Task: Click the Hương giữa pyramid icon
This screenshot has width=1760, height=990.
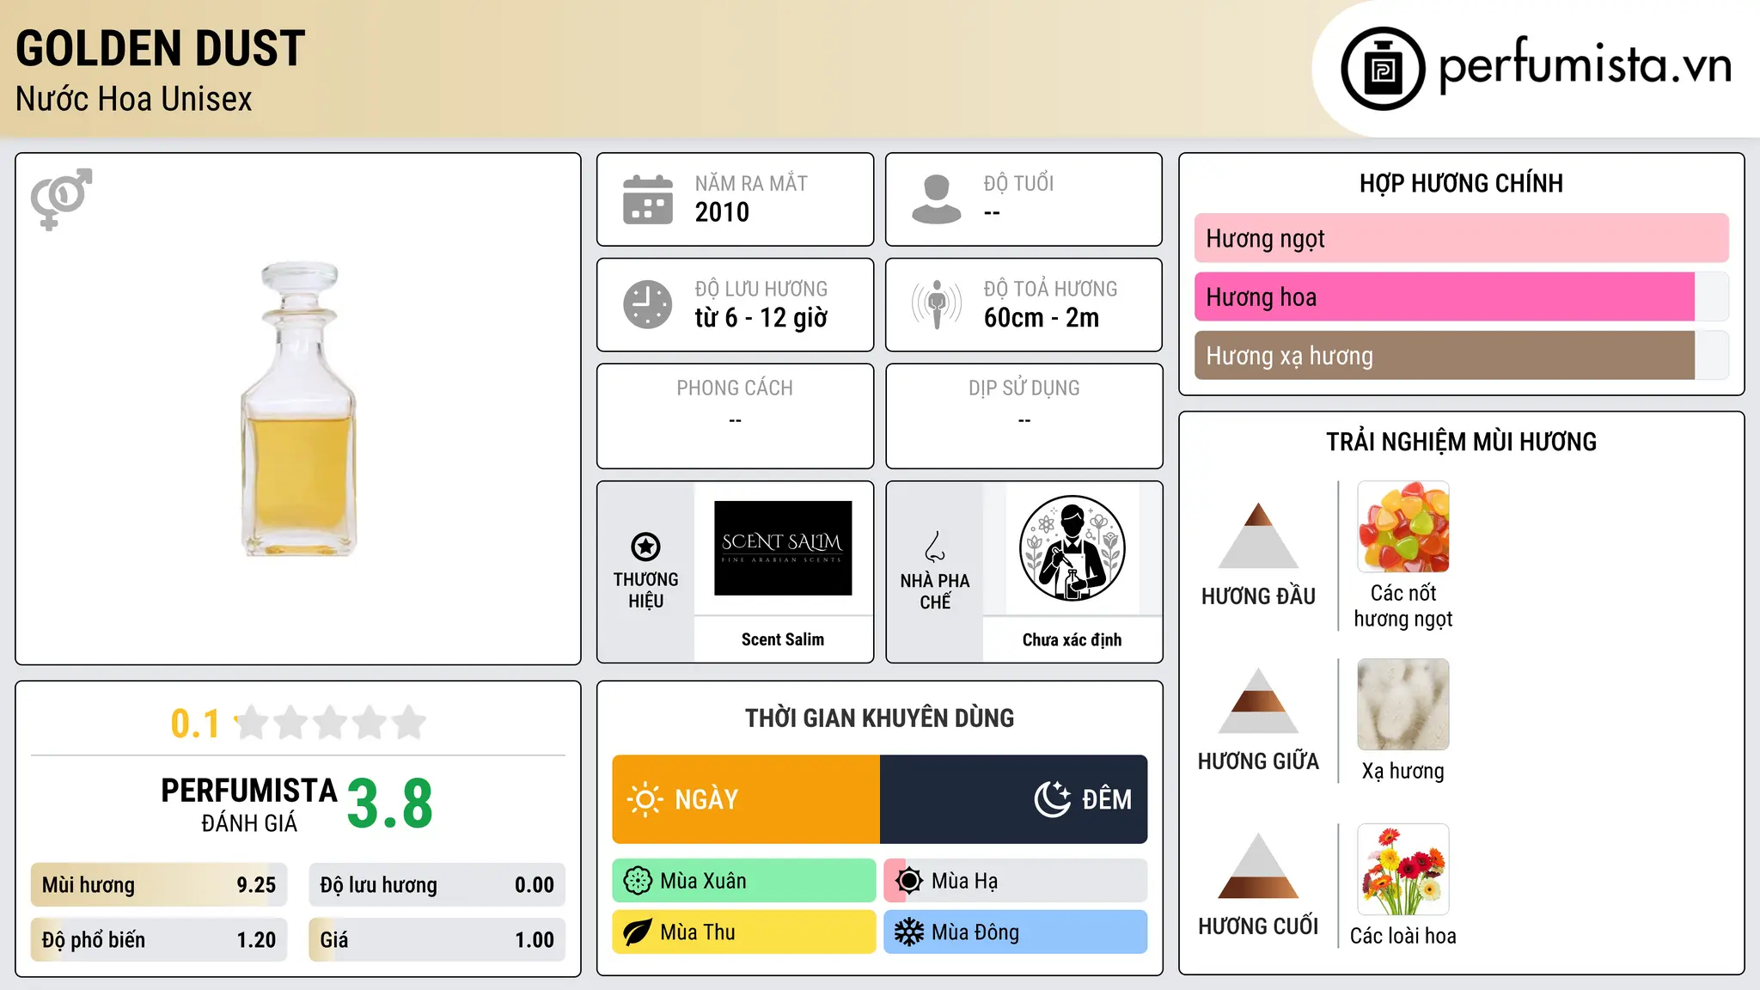Action: (x=1258, y=700)
